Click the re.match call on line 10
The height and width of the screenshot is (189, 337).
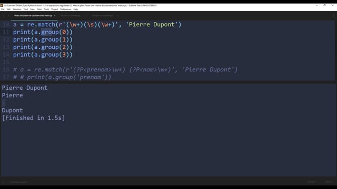tap(41, 25)
